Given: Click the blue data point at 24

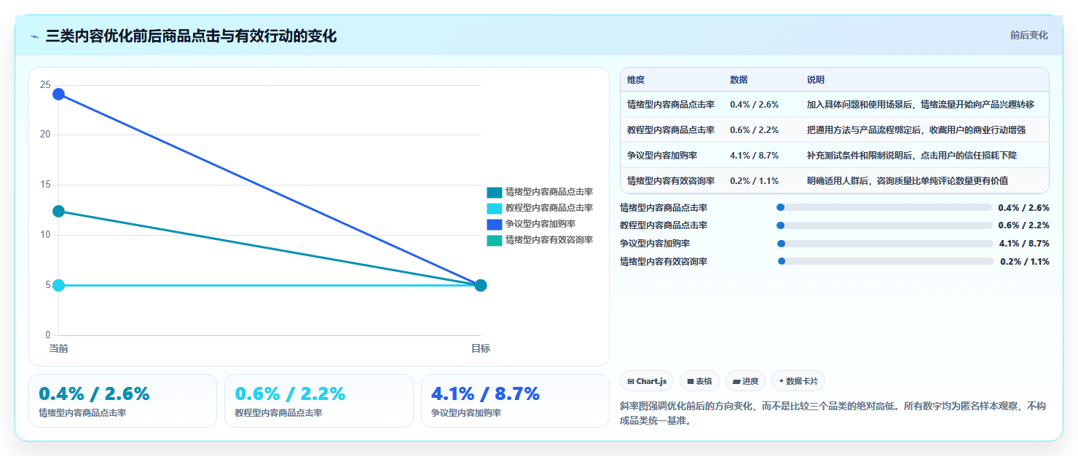Looking at the screenshot, I should pos(58,94).
